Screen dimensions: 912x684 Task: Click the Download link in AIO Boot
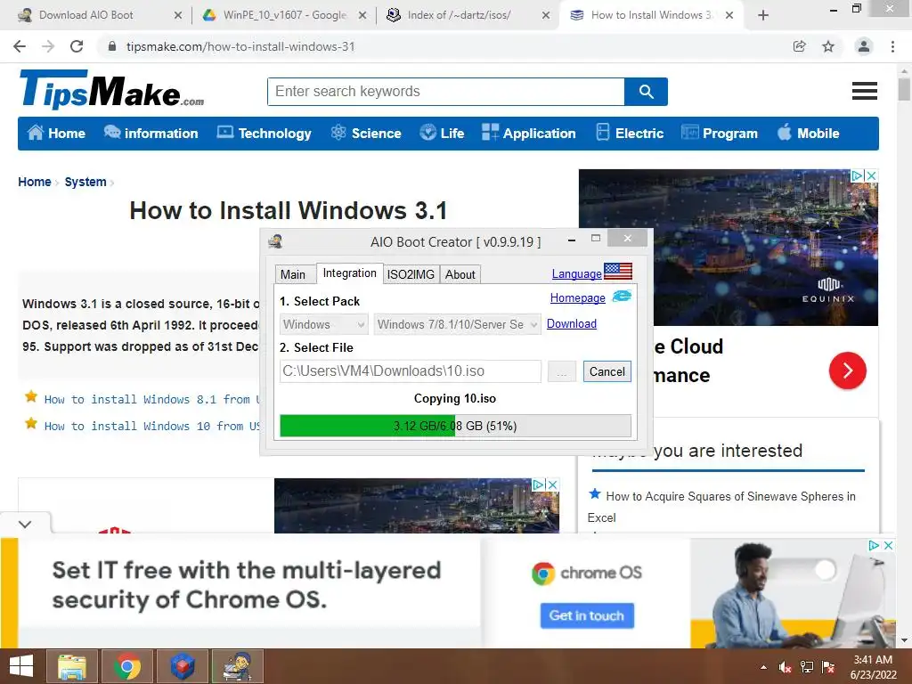click(572, 323)
